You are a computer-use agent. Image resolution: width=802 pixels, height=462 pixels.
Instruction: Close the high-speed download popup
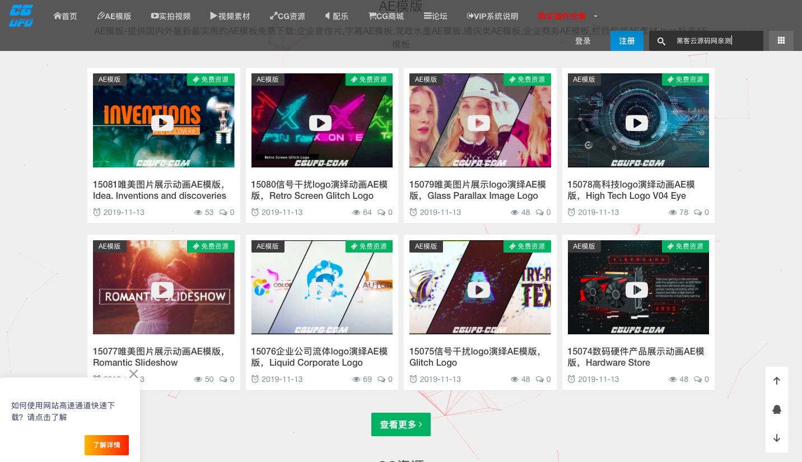(133, 374)
